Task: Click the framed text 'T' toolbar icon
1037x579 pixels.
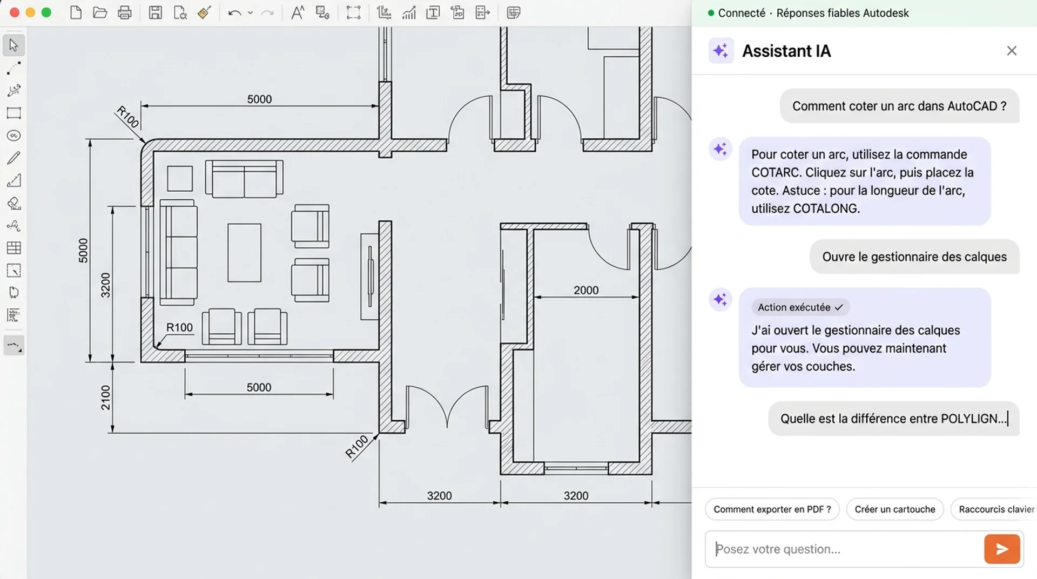Action: [433, 12]
